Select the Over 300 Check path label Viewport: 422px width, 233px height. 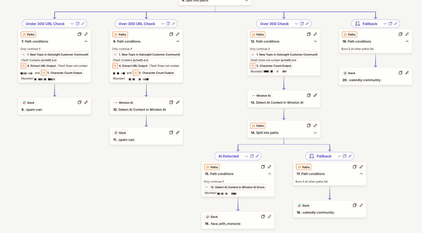point(274,24)
